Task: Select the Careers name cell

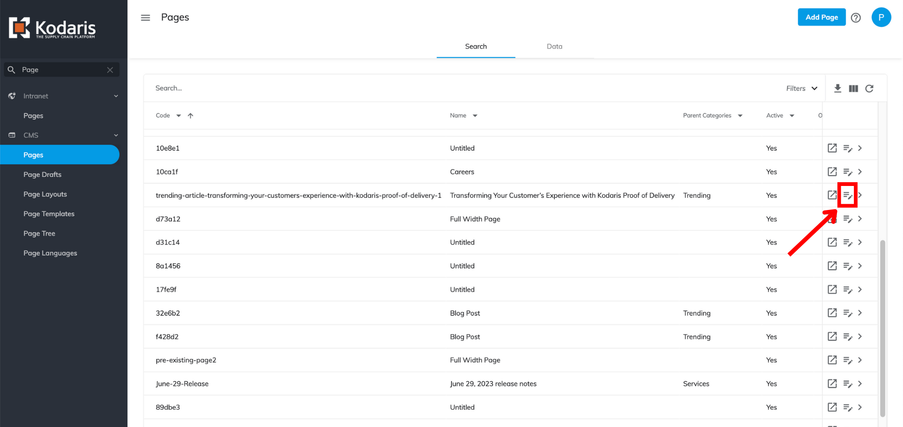Action: click(x=462, y=172)
